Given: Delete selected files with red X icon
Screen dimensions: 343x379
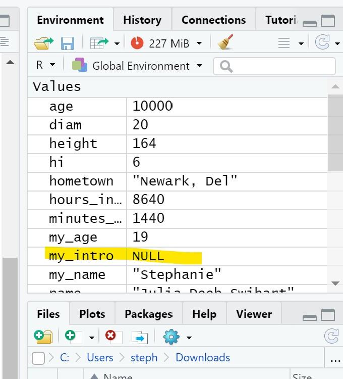Looking at the screenshot, I should pyautogui.click(x=113, y=337).
